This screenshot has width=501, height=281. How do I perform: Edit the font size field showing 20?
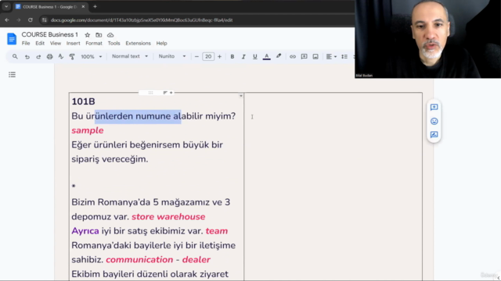coord(208,57)
